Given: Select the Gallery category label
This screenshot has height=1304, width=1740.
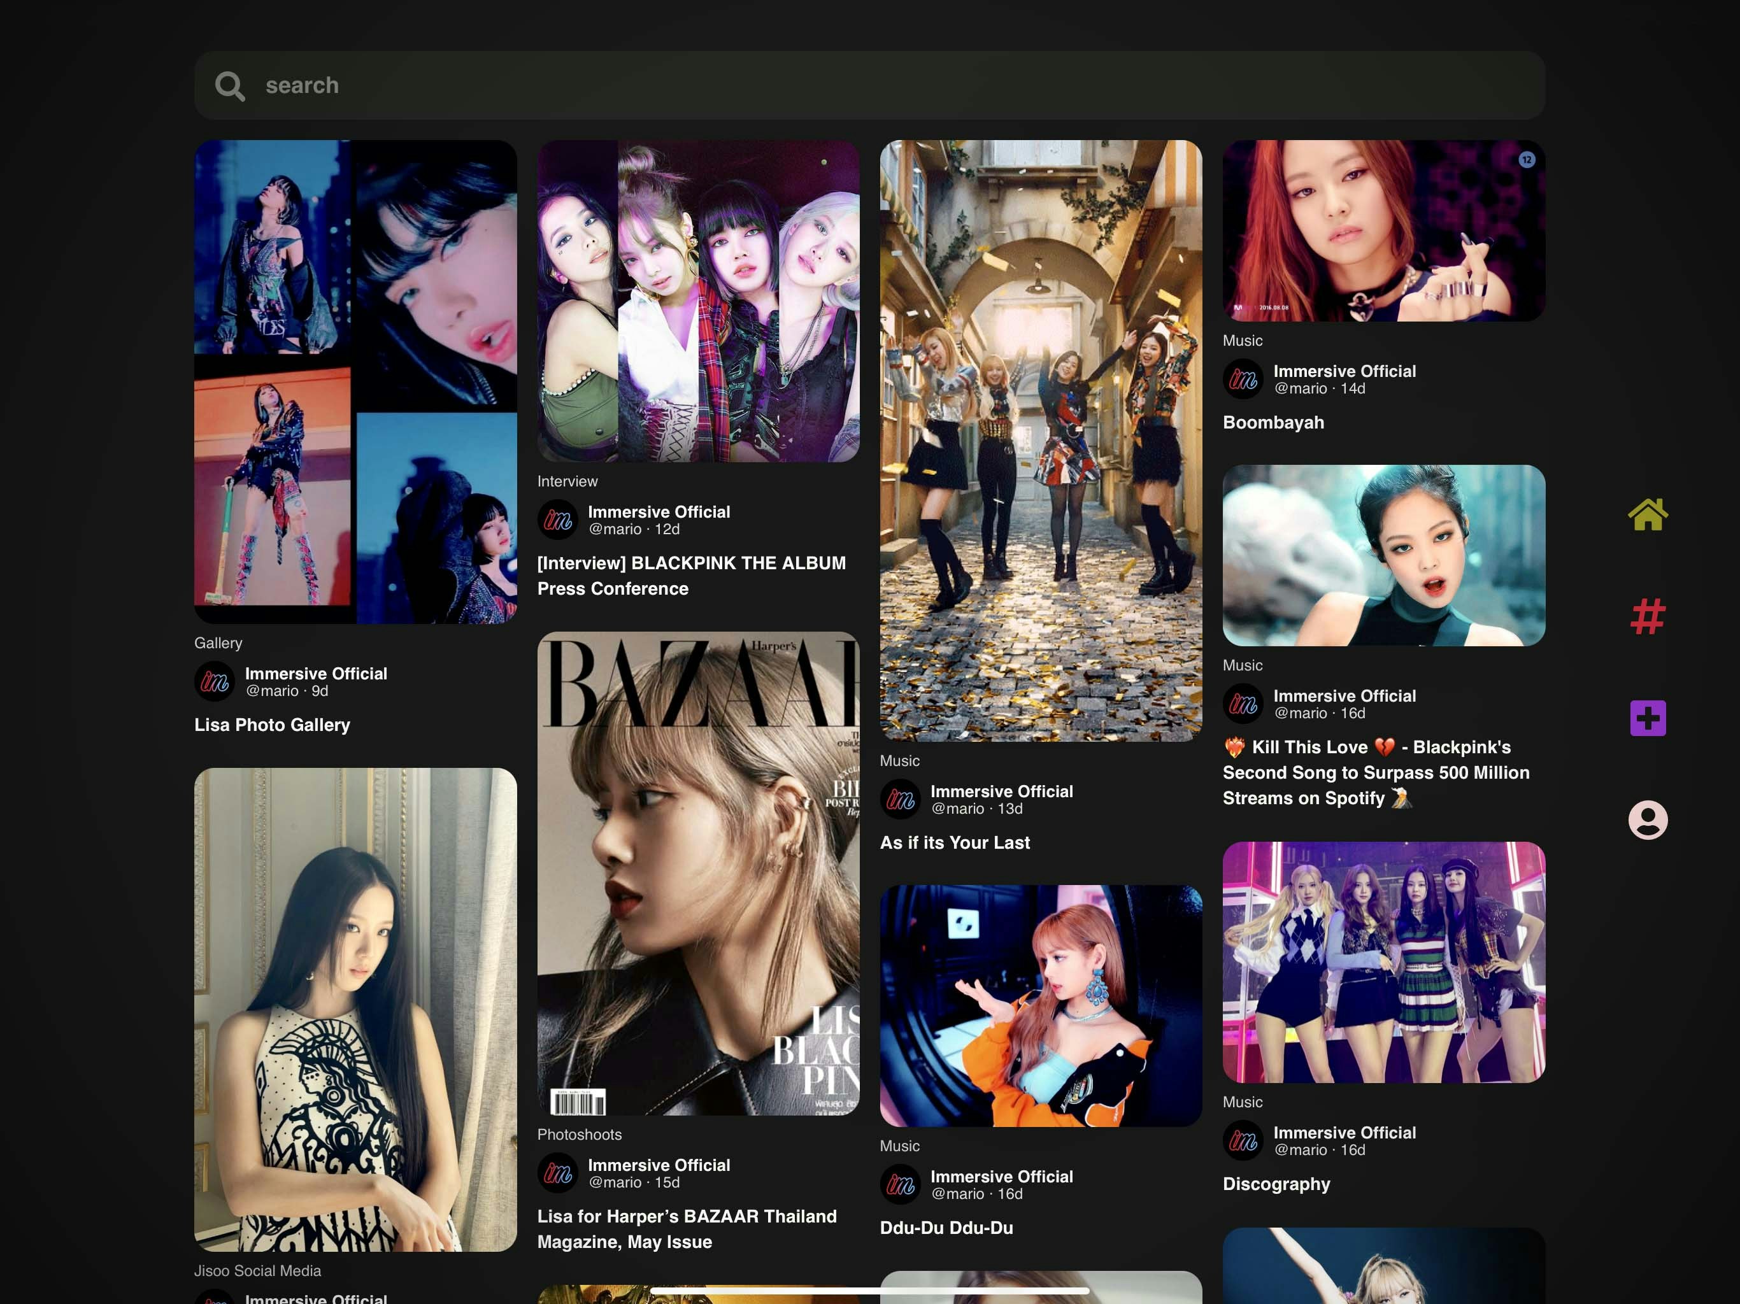Looking at the screenshot, I should point(218,642).
